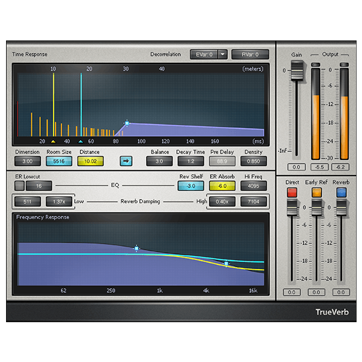The height and width of the screenshot is (362, 362).
Task: Click the yellow room size triangle marker
Action: click(53, 141)
